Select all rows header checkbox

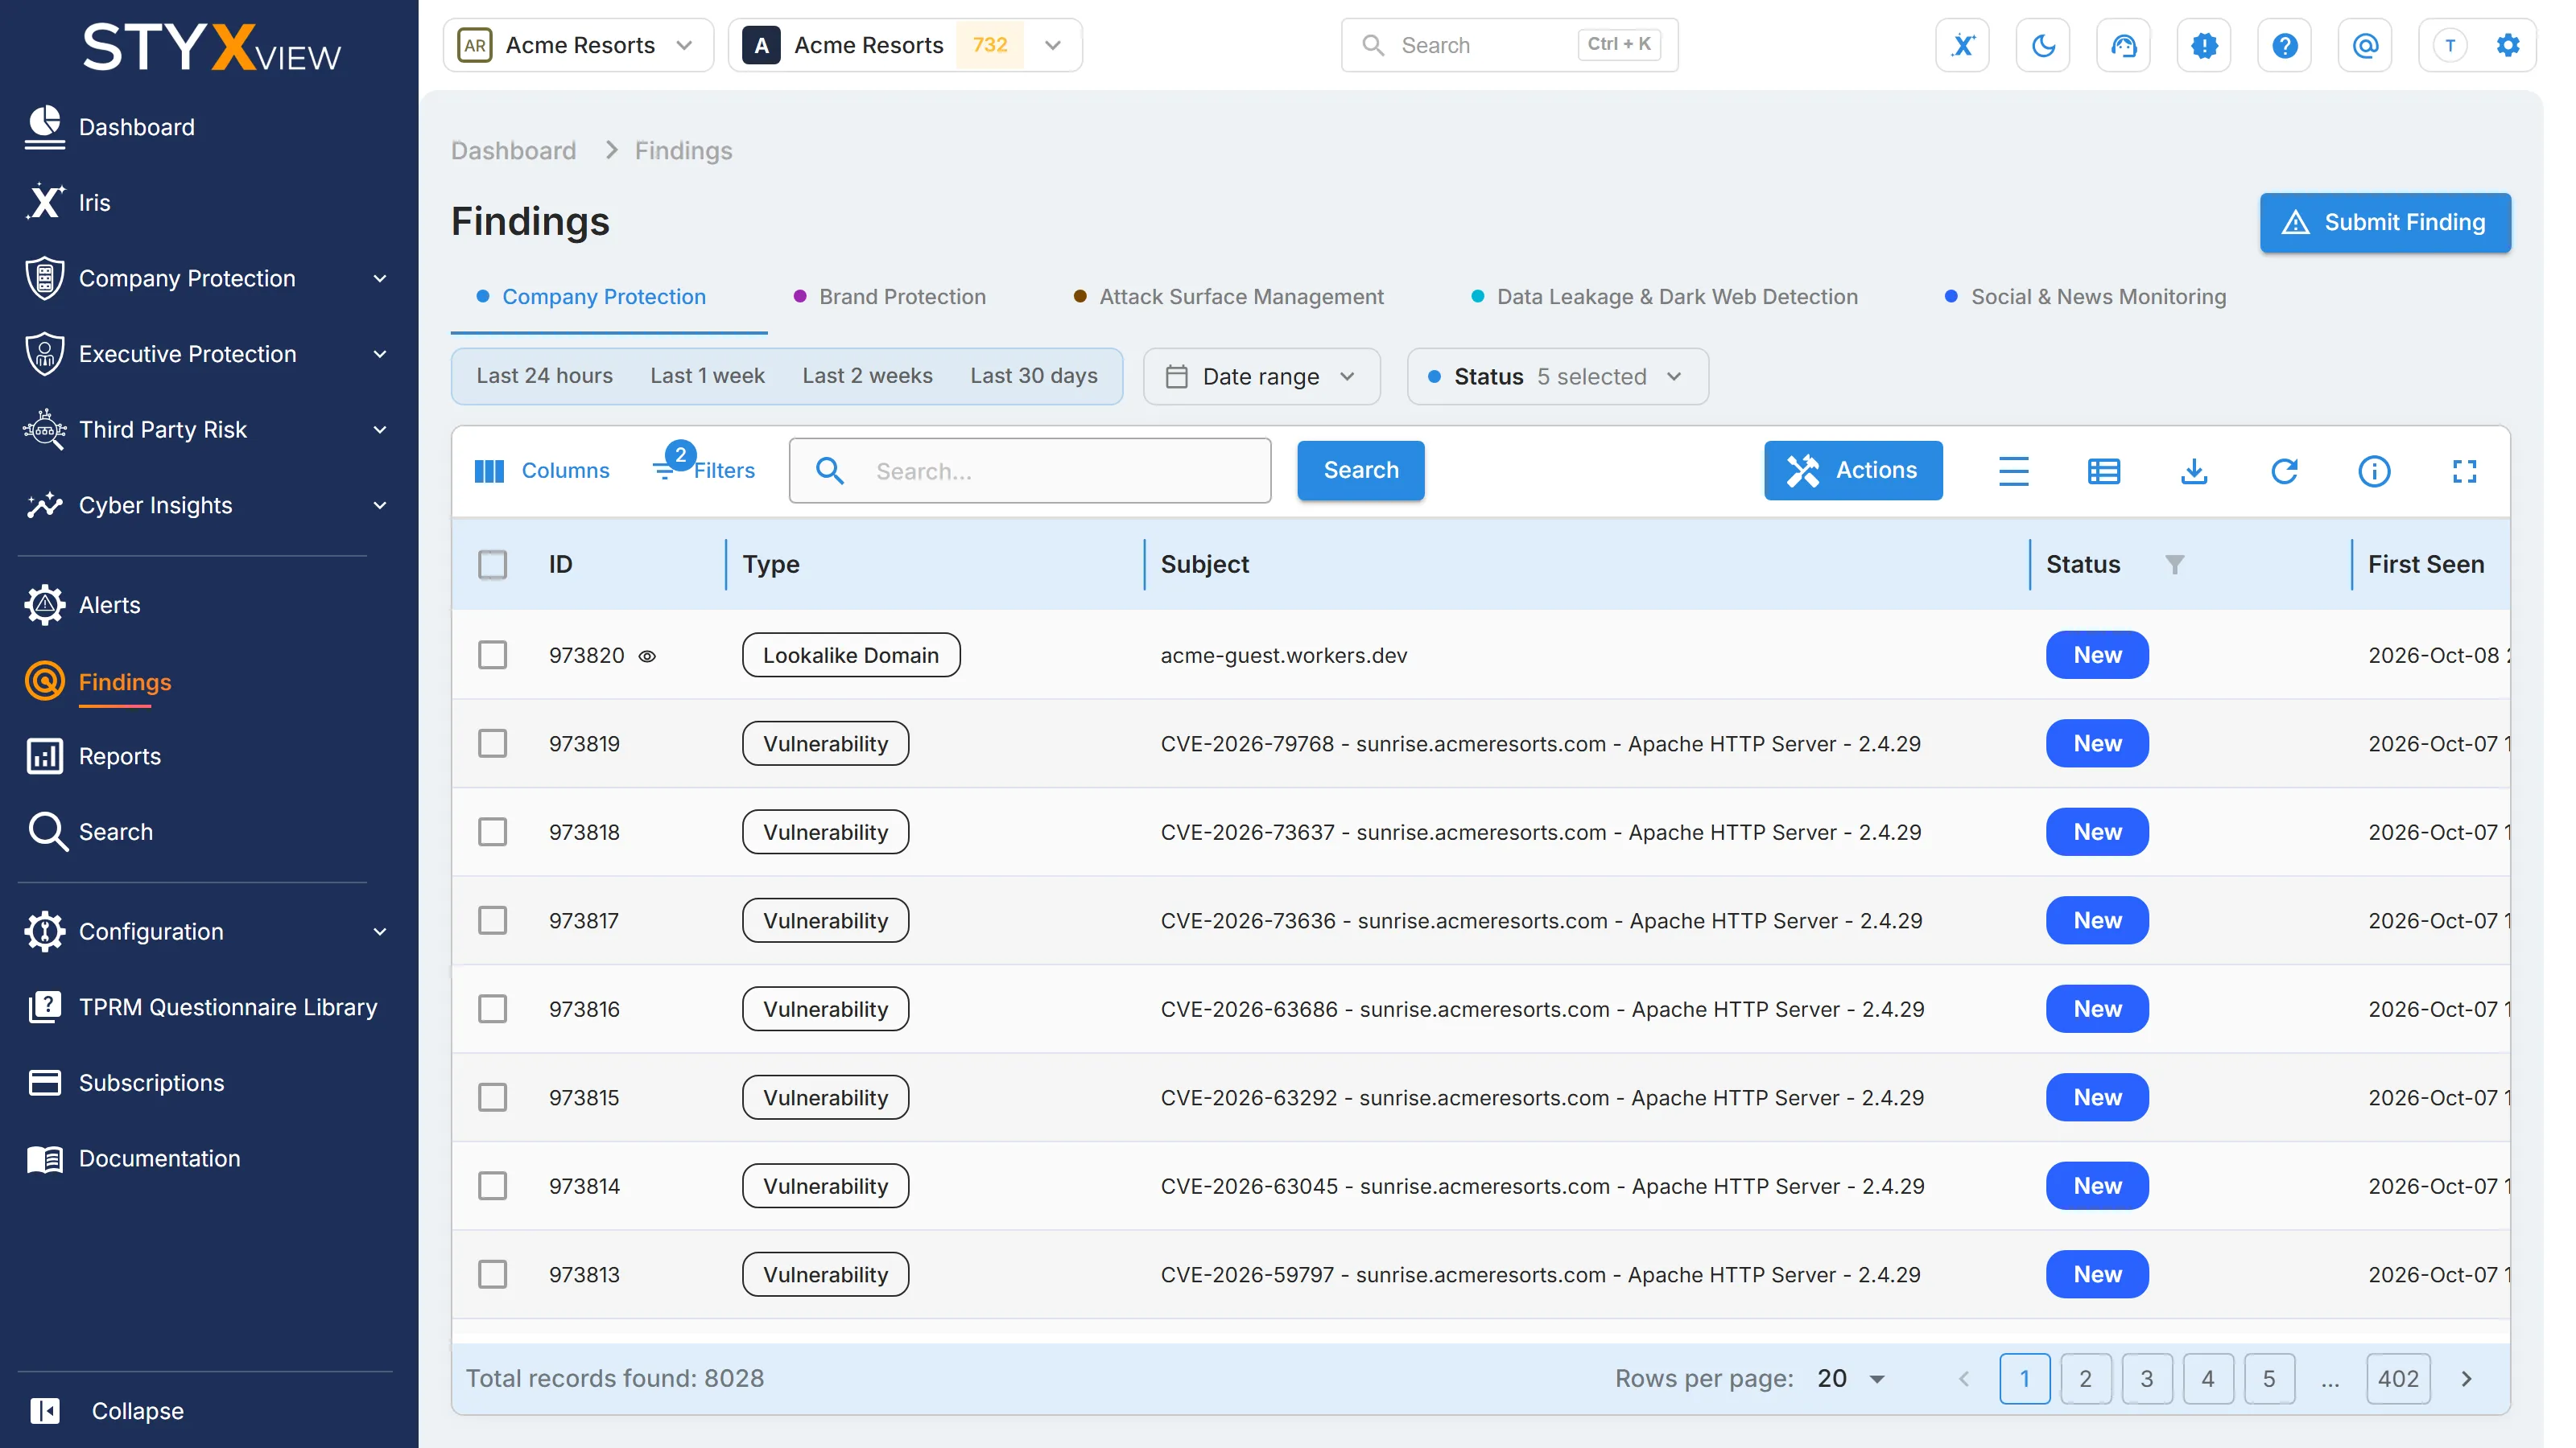tap(492, 565)
